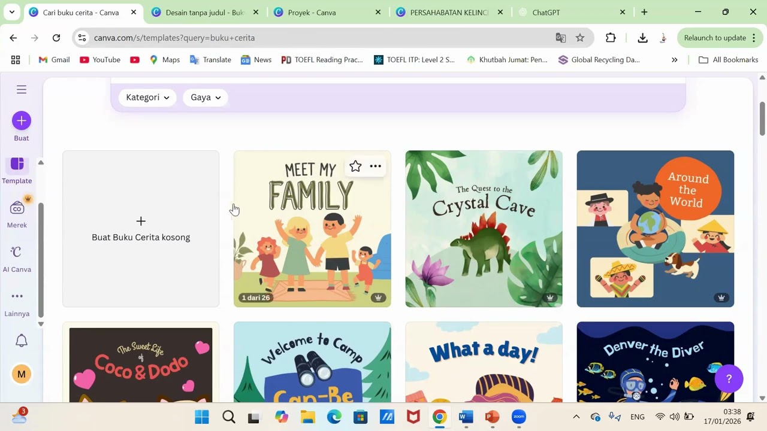
Task: Open the Google apps grid shortcut
Action: (16, 60)
